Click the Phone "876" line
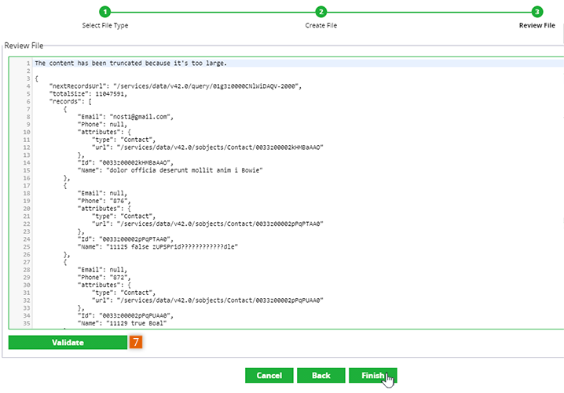 click(x=104, y=201)
